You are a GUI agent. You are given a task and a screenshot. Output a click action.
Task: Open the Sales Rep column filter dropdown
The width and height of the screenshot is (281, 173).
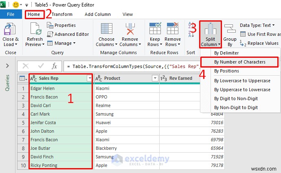click(x=89, y=78)
